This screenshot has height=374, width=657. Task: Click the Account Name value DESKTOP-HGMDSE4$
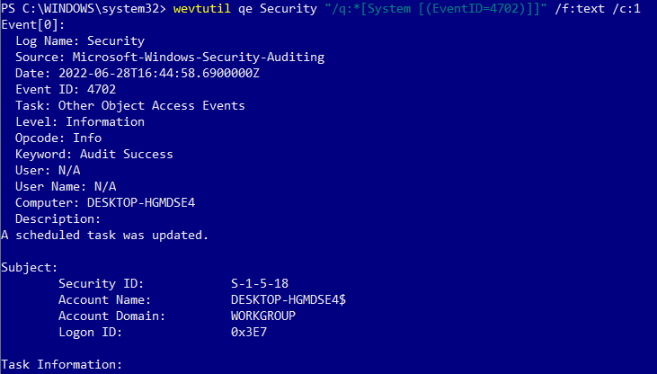pos(289,299)
